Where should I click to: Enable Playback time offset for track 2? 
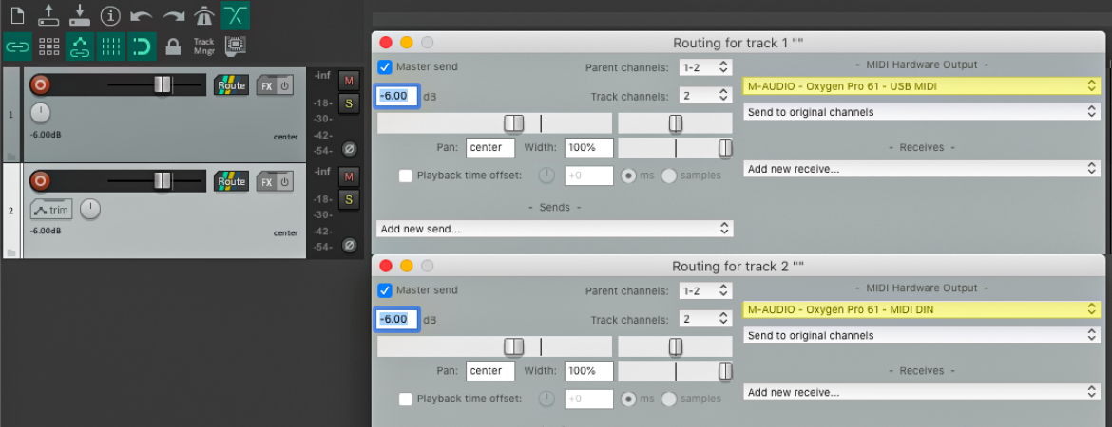pos(405,399)
